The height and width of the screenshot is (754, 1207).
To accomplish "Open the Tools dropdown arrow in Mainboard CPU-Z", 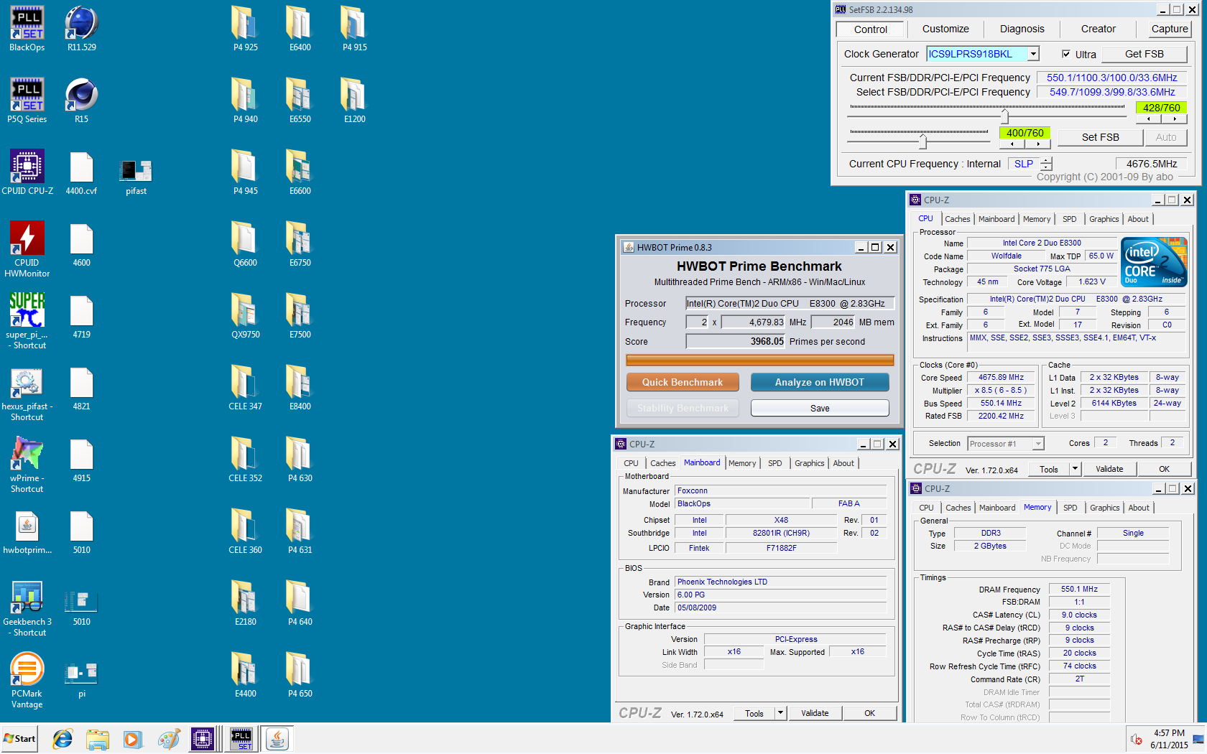I will click(780, 713).
